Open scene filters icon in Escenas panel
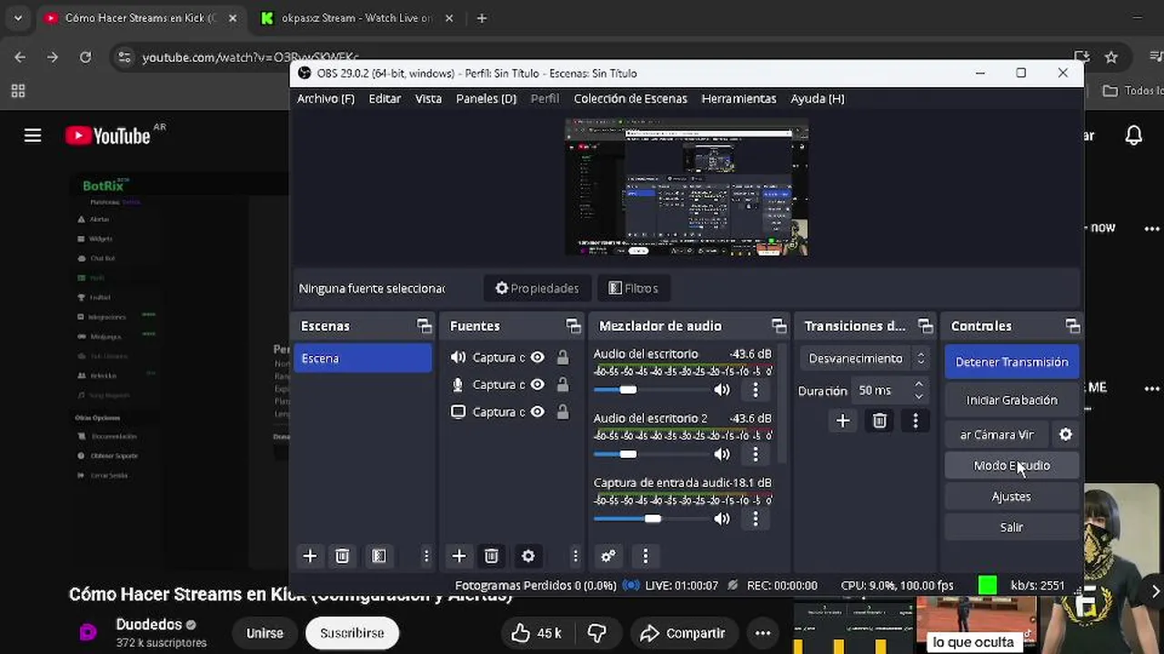The width and height of the screenshot is (1164, 654). [379, 556]
